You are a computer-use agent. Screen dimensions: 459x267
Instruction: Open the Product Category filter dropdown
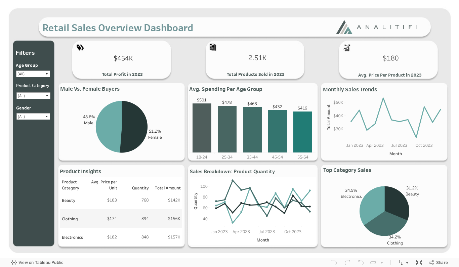click(33, 96)
